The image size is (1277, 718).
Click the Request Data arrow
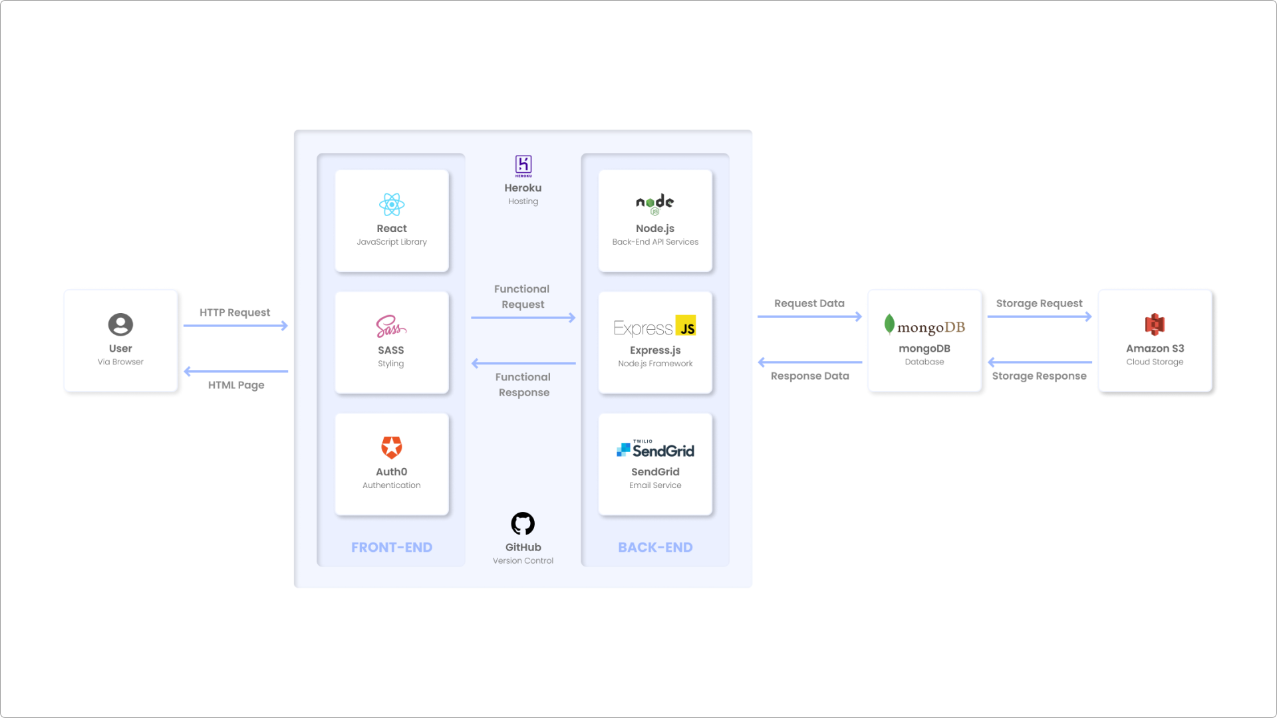point(809,316)
